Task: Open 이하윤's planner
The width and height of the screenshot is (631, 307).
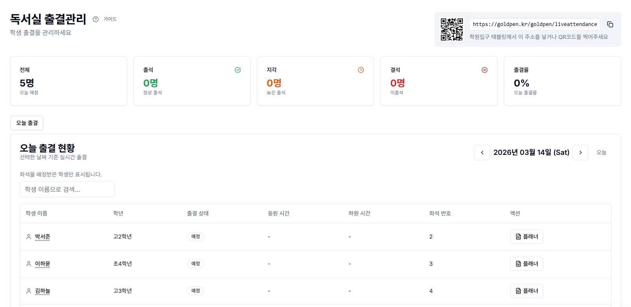Action: tap(526, 264)
